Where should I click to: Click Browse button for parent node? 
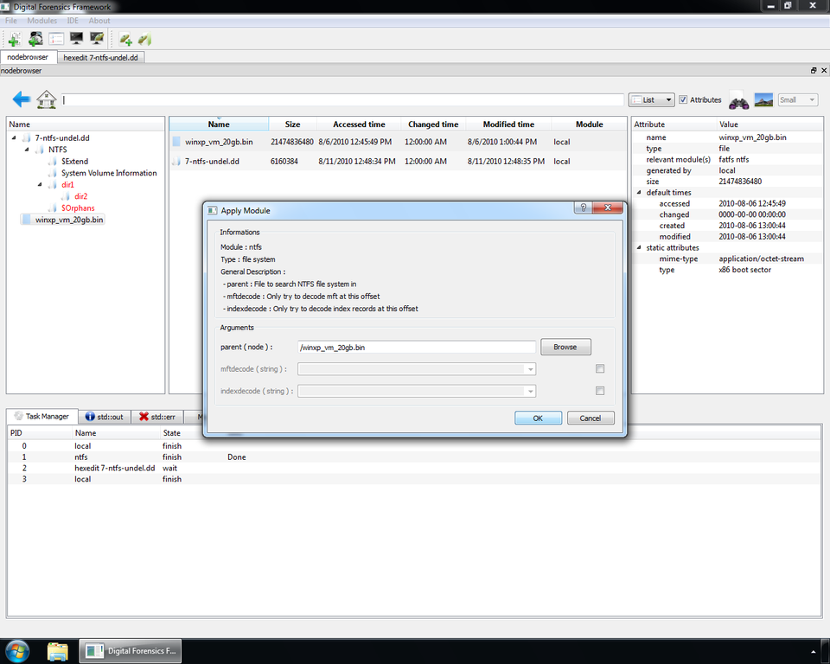click(565, 347)
